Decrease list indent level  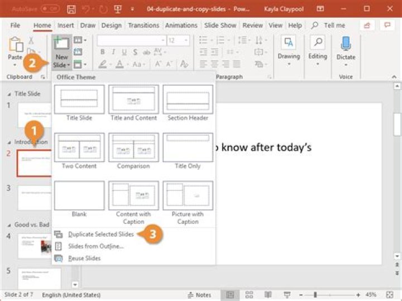(x=203, y=52)
